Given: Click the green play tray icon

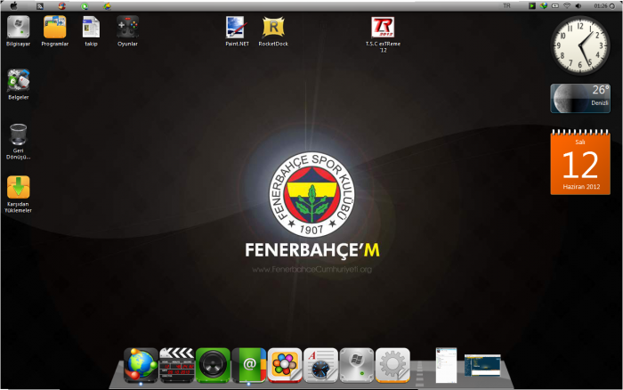Looking at the screenshot, I should [531, 6].
